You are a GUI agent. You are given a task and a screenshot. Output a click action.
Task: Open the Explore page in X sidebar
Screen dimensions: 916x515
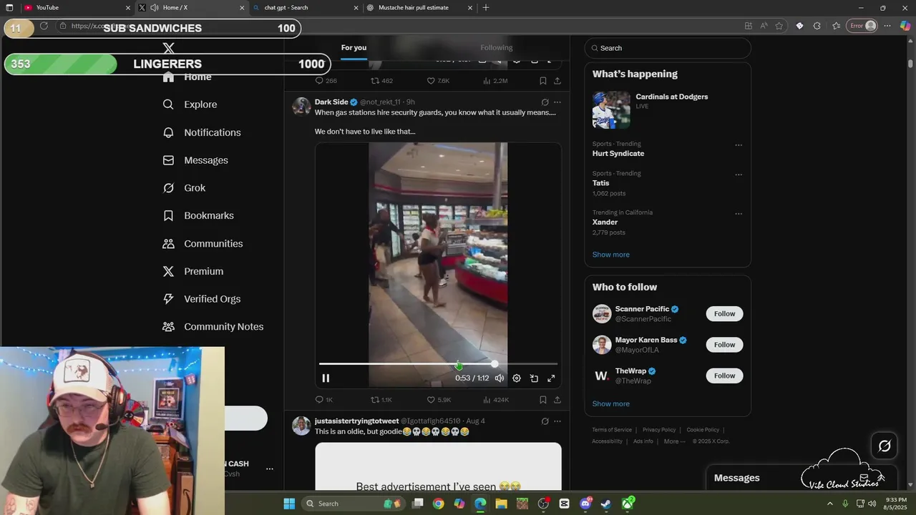point(190,104)
